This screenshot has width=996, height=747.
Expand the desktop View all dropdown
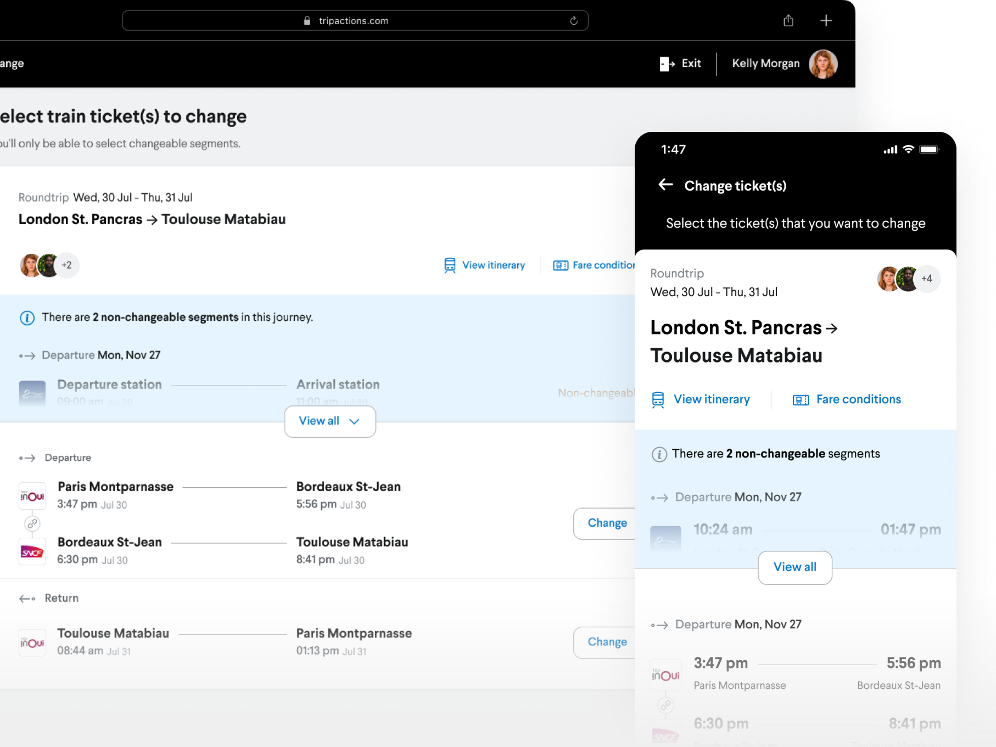point(329,421)
